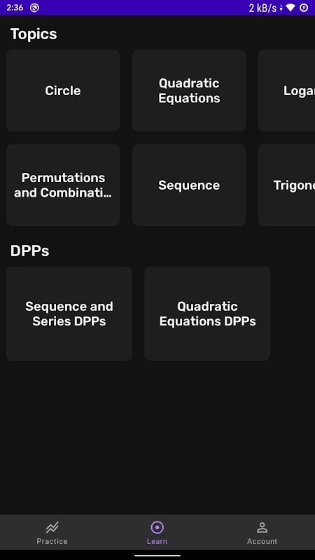
Task: Open Permutations and Combinations topic
Action: 63,185
